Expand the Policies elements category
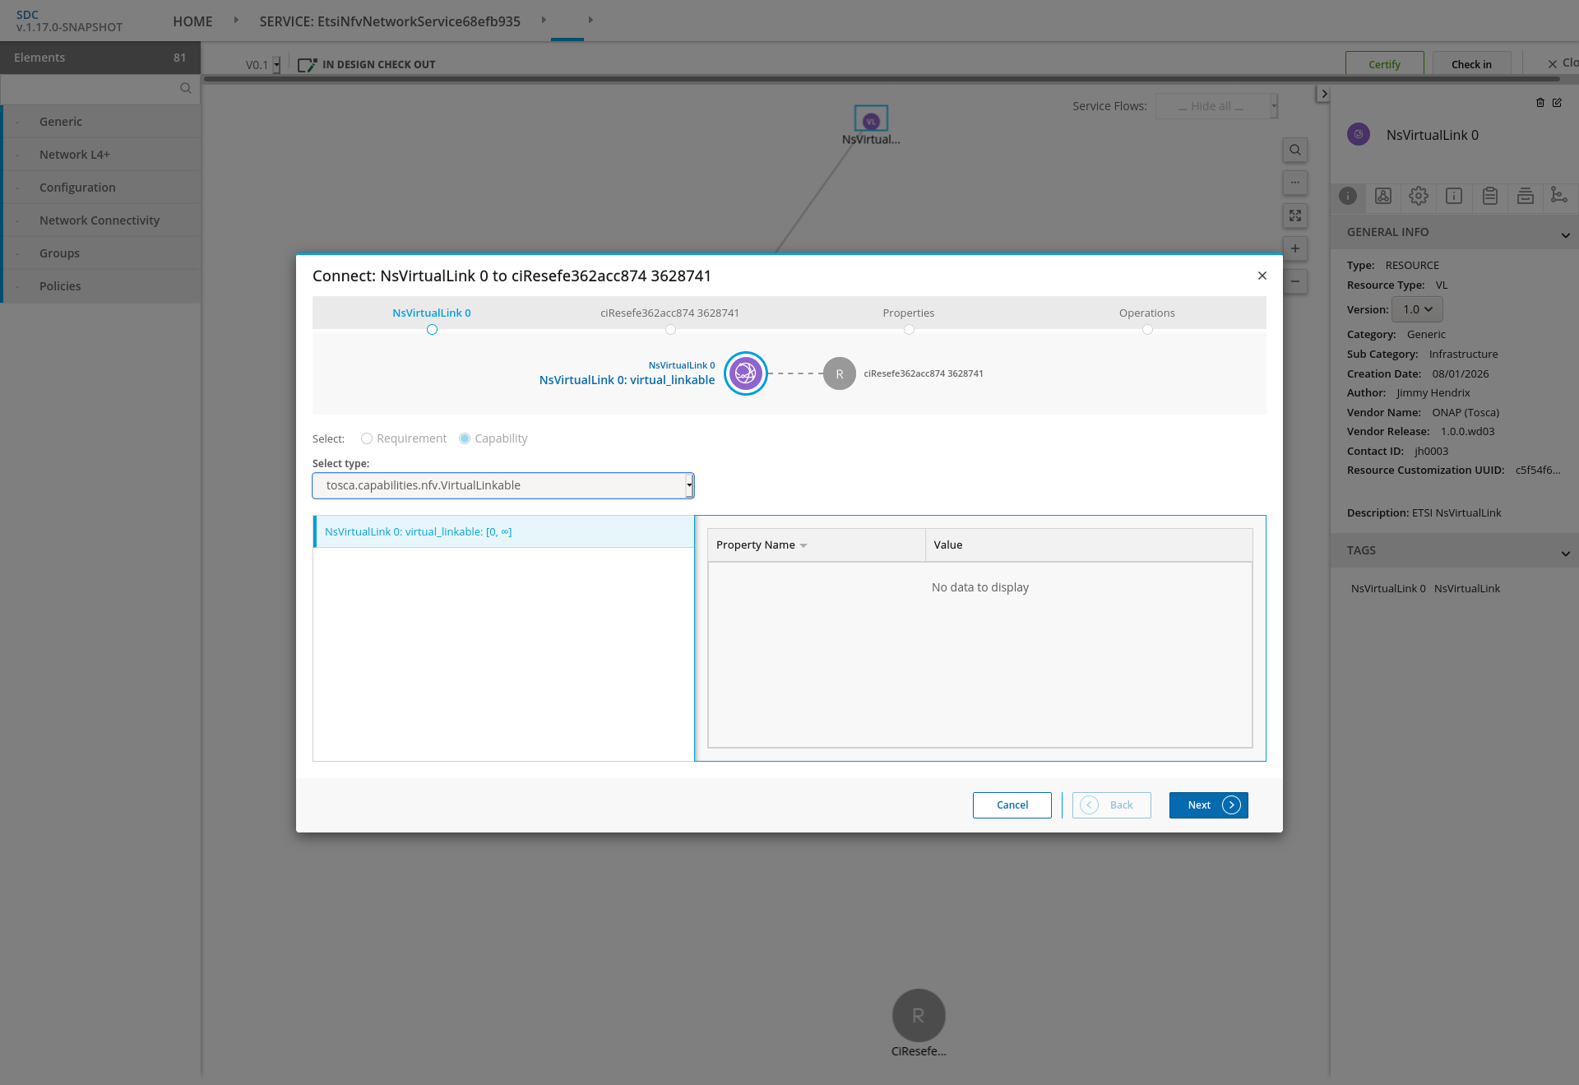 pos(101,286)
